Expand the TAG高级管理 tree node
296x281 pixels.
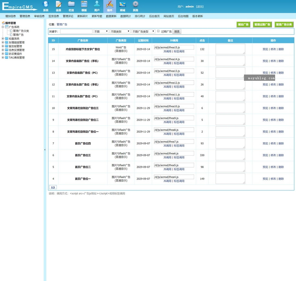[3, 57]
